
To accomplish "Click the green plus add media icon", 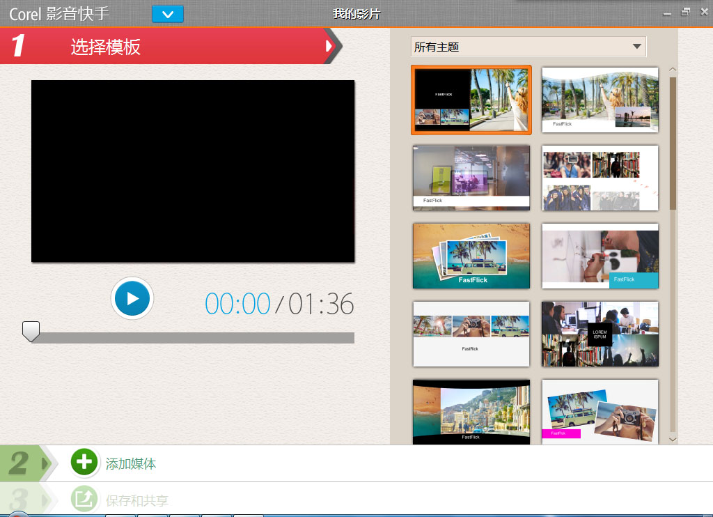I will coord(84,462).
